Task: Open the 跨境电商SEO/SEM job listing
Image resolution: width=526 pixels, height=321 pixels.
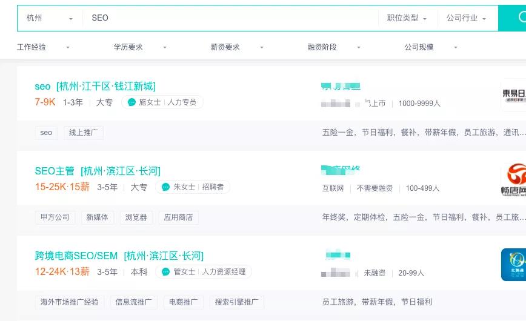Action: click(119, 256)
